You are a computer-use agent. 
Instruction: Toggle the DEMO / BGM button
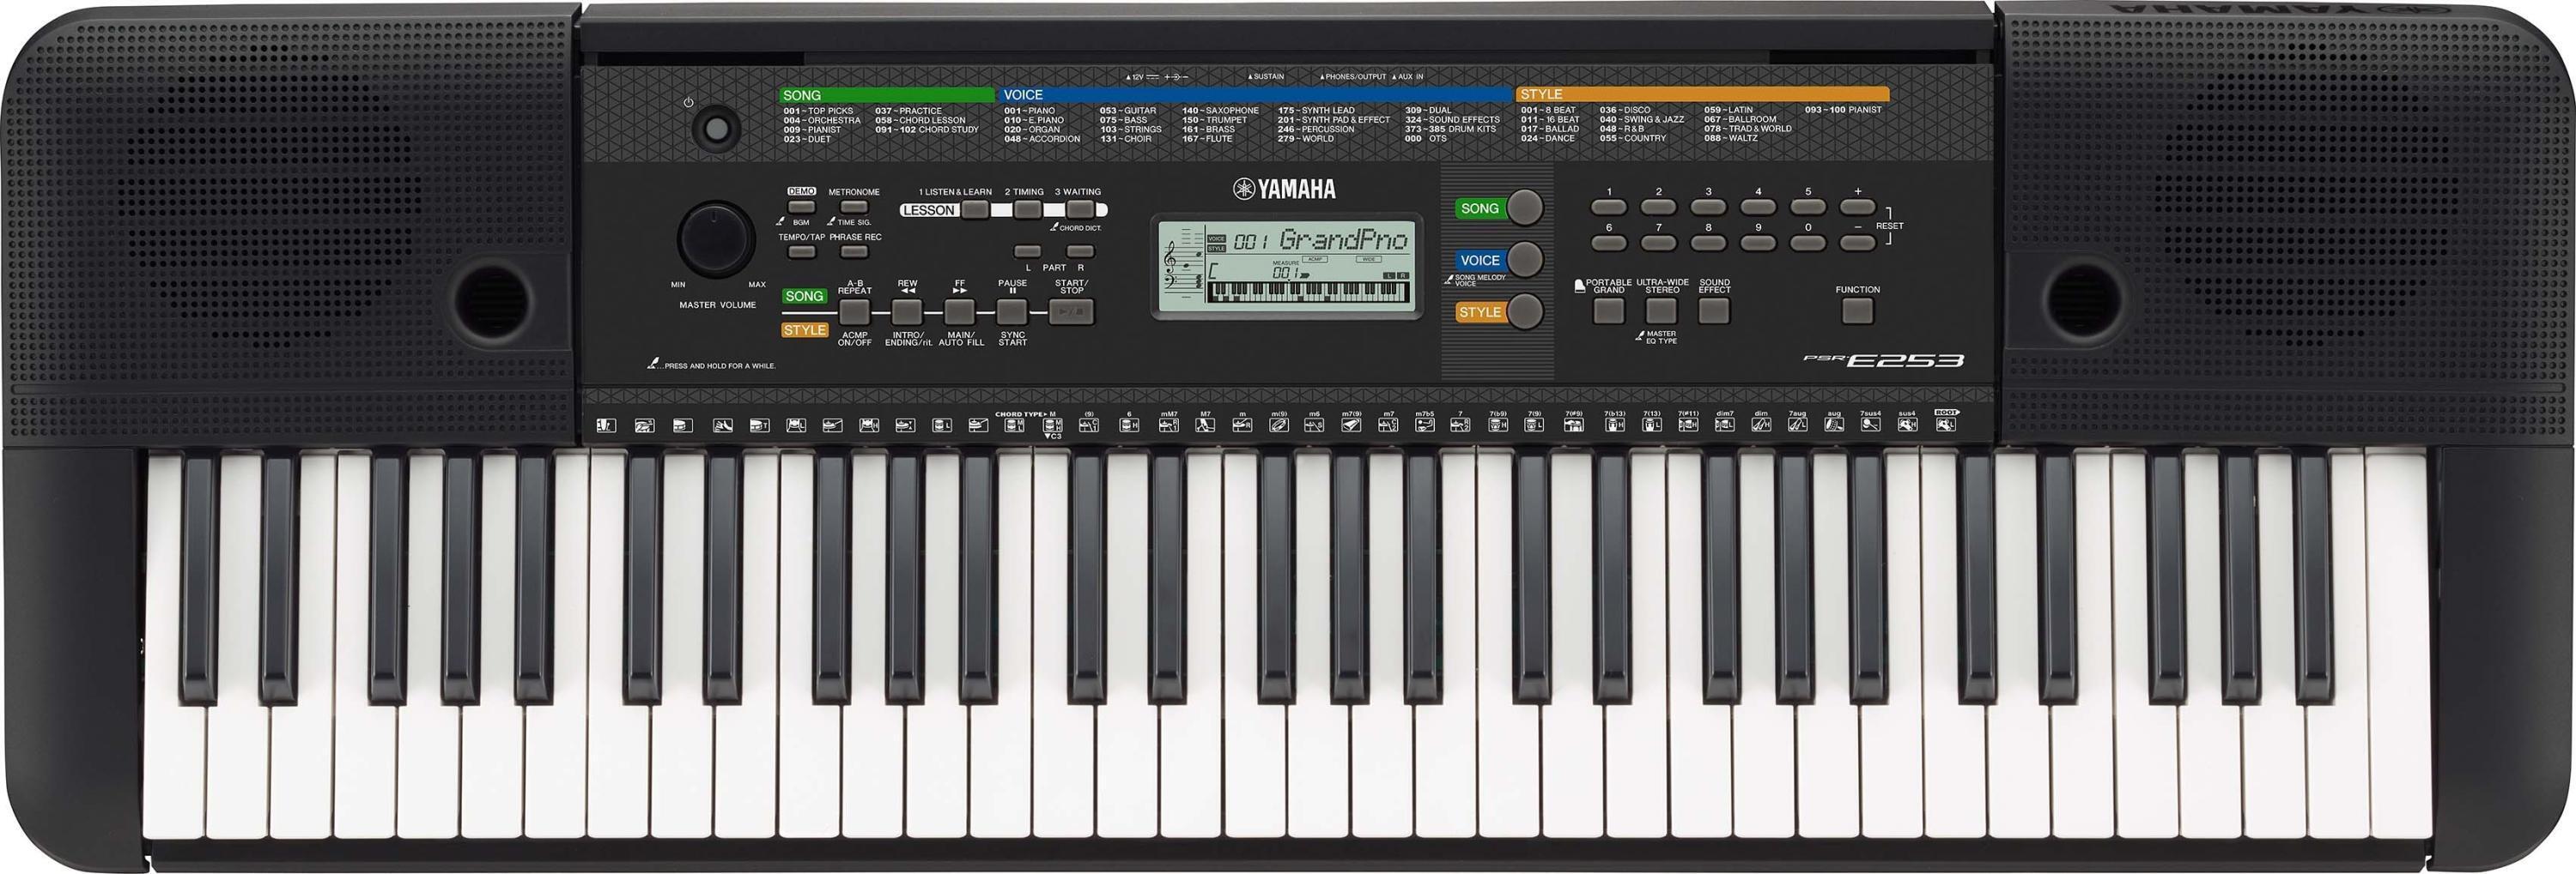801,208
